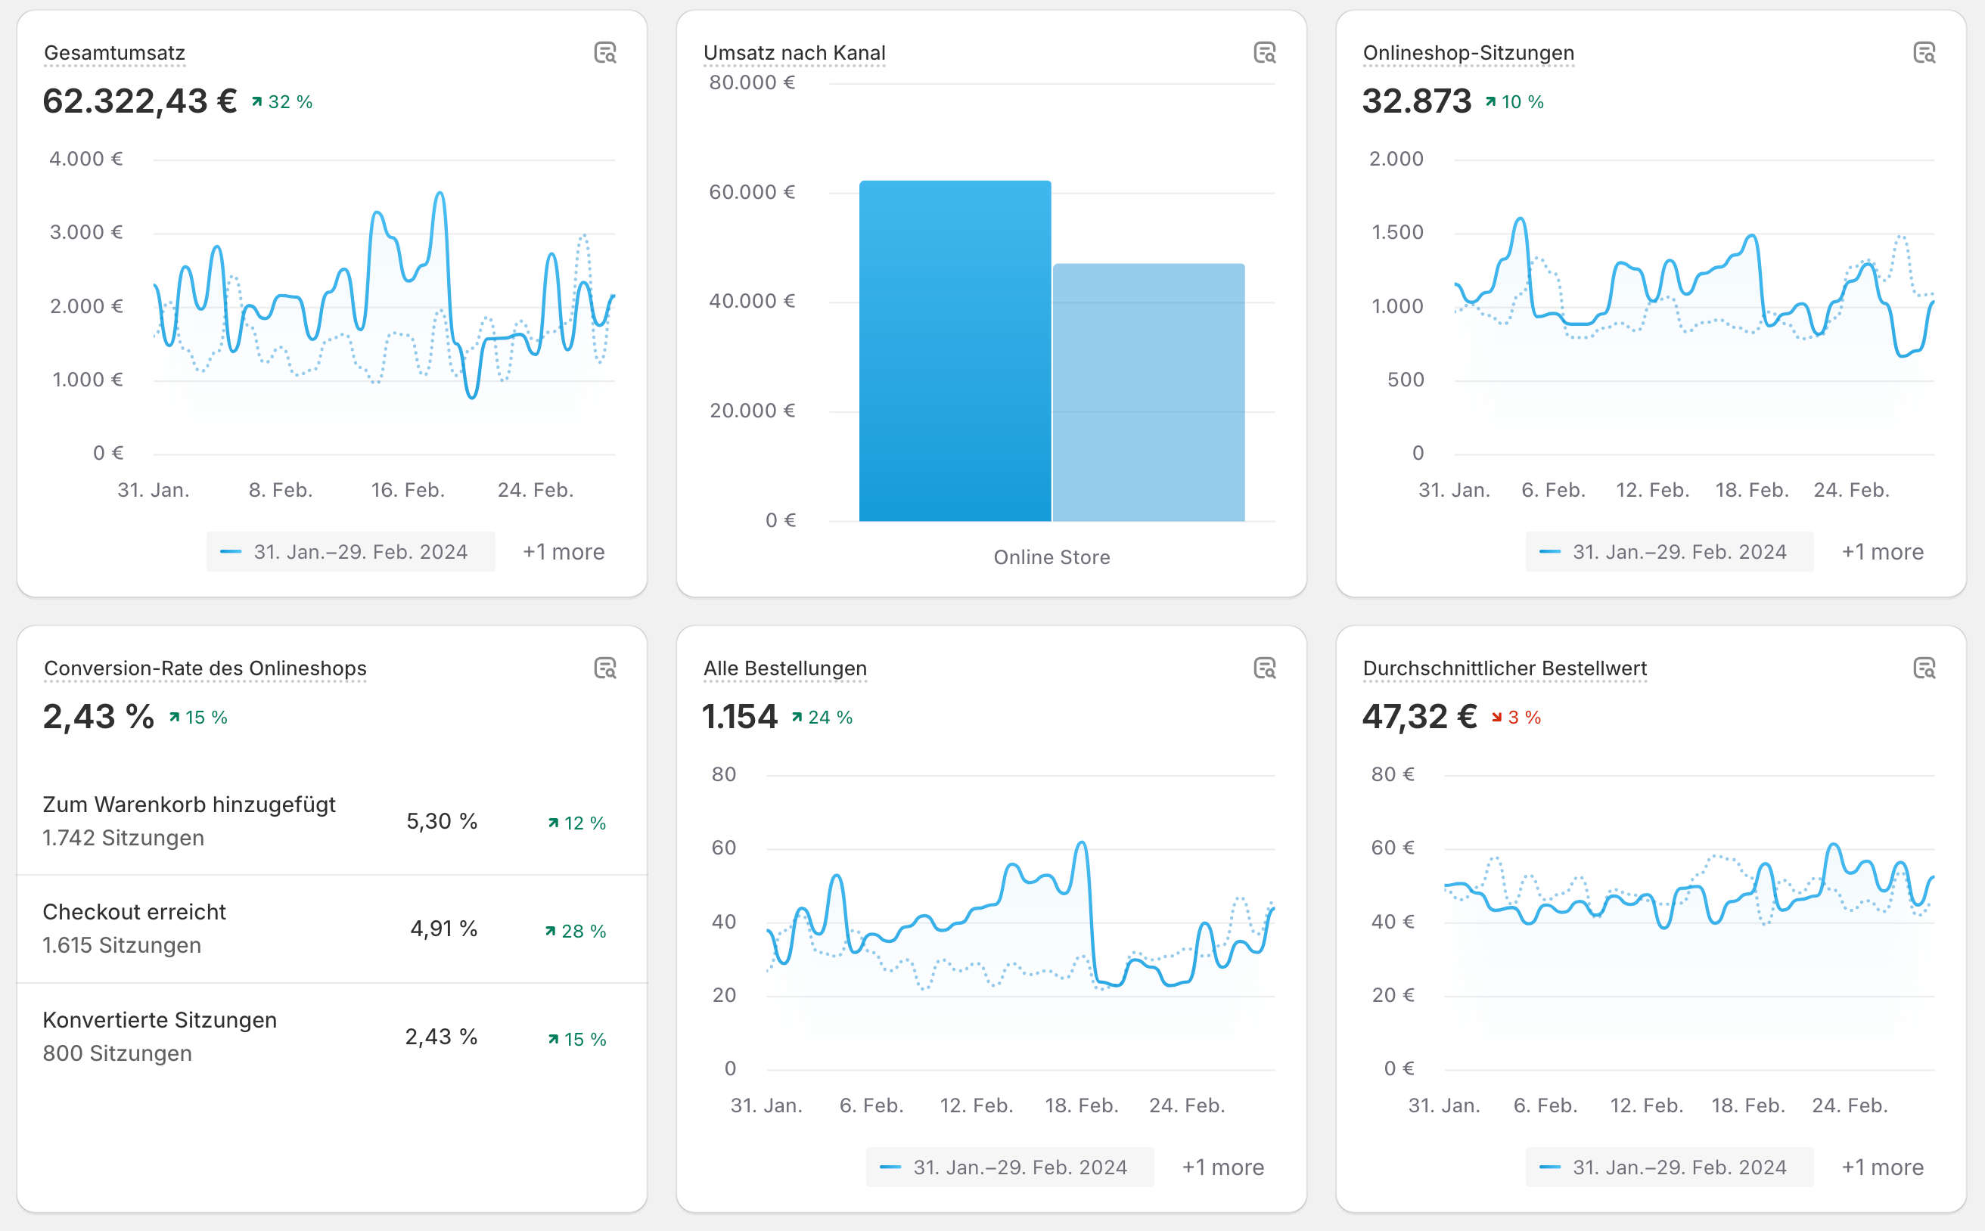
Task: Select the Checkout erreicht row
Action: (332, 929)
